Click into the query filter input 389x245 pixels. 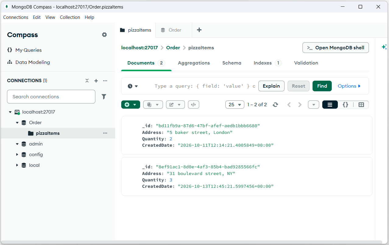[205, 86]
